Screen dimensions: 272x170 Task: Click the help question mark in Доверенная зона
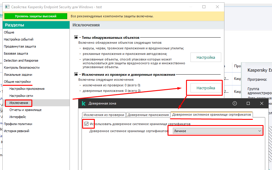[x=234, y=103]
